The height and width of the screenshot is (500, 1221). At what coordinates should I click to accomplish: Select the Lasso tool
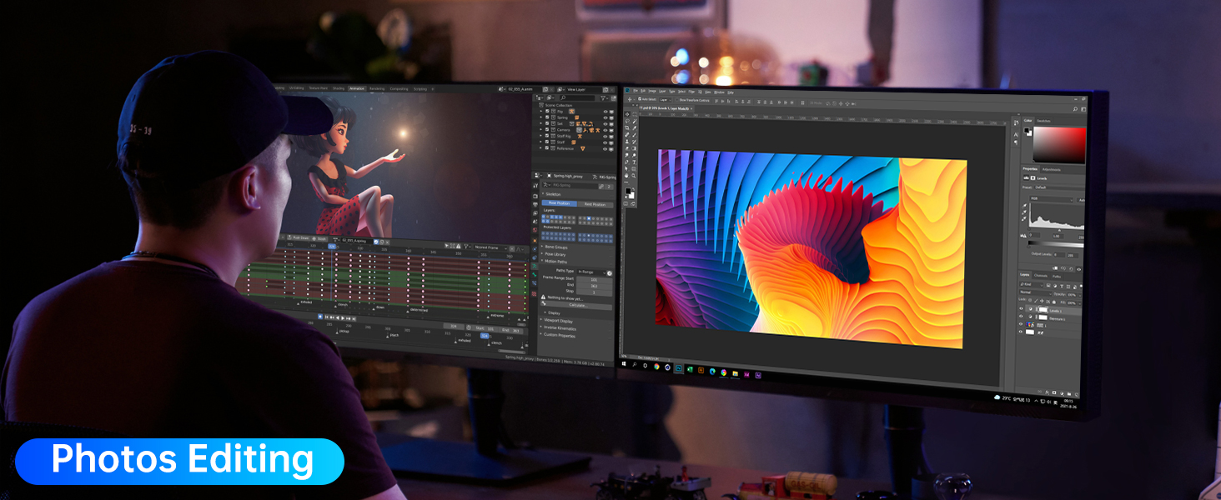(626, 121)
